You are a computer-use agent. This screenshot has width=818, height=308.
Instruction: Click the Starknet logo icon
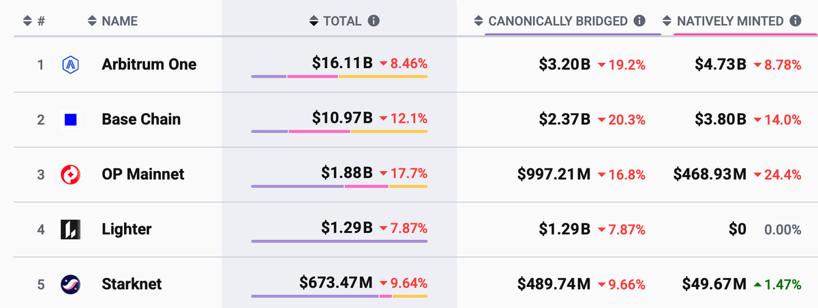pos(71,284)
